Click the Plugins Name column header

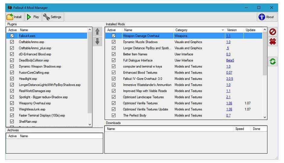pyautogui.click(x=53, y=30)
